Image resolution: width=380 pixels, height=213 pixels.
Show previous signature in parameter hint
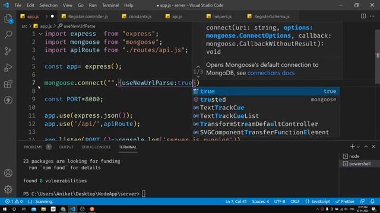tap(198, 67)
